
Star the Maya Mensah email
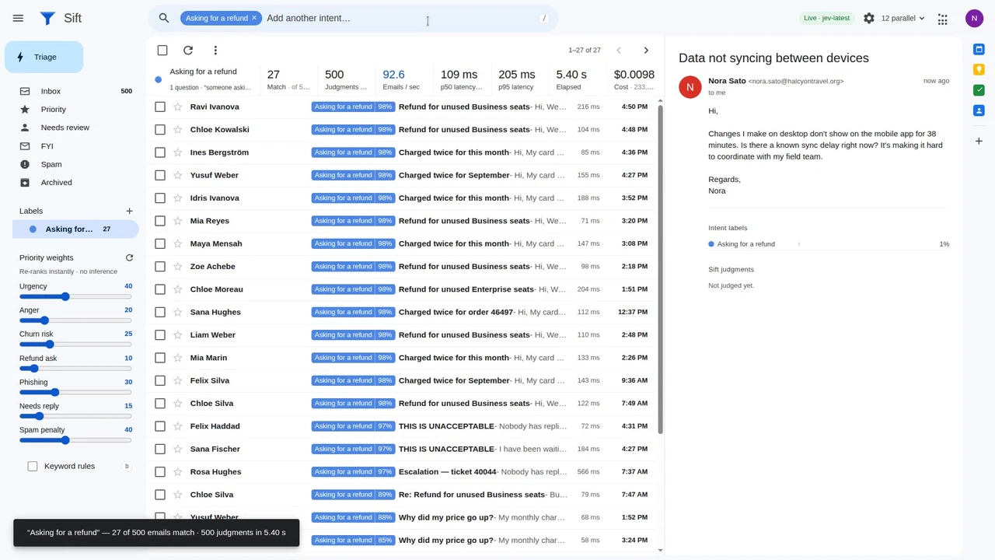pos(178,243)
